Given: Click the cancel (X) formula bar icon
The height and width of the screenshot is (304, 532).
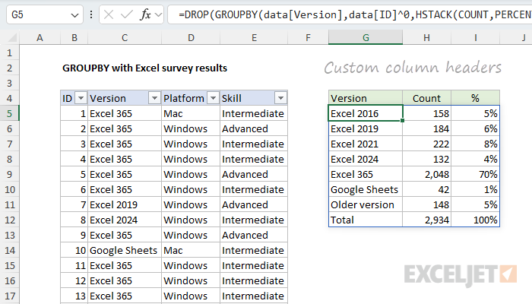Looking at the screenshot, I should (x=109, y=14).
